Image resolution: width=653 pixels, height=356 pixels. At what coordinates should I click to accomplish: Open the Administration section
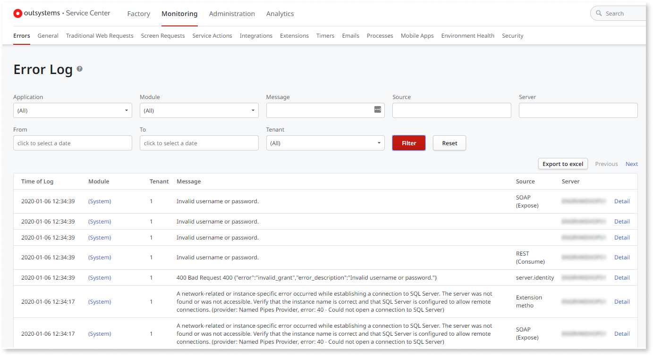click(232, 14)
